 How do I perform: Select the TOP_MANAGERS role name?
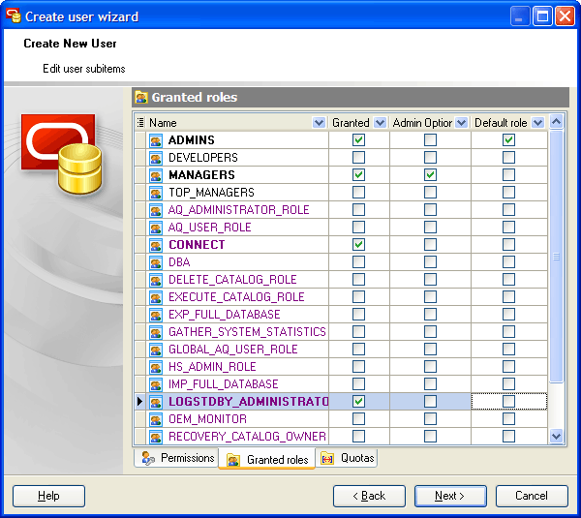point(211,193)
